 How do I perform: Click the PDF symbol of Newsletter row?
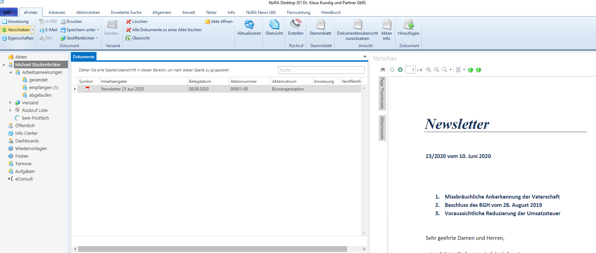89,89
